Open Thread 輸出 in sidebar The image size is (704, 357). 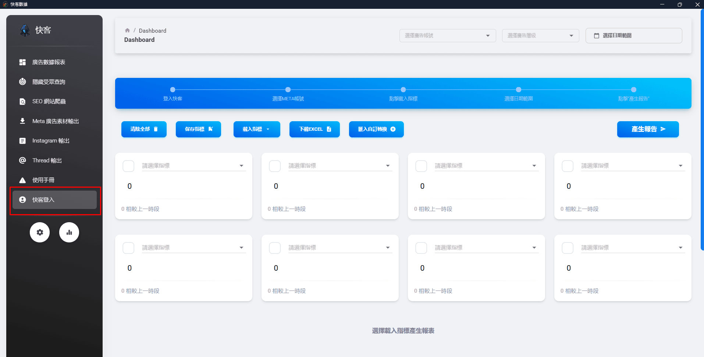coord(47,161)
